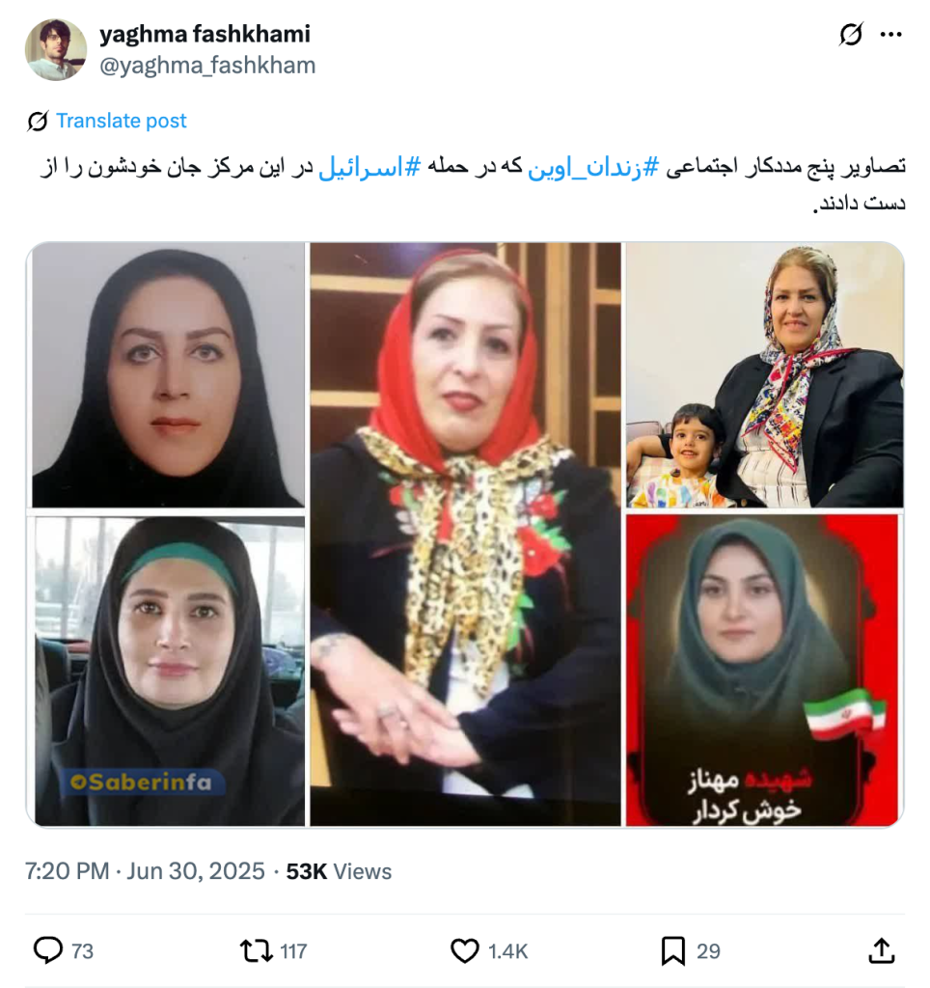Click the @yaghma_fashkham handle
Image resolution: width=930 pixels, height=988 pixels.
[207, 66]
